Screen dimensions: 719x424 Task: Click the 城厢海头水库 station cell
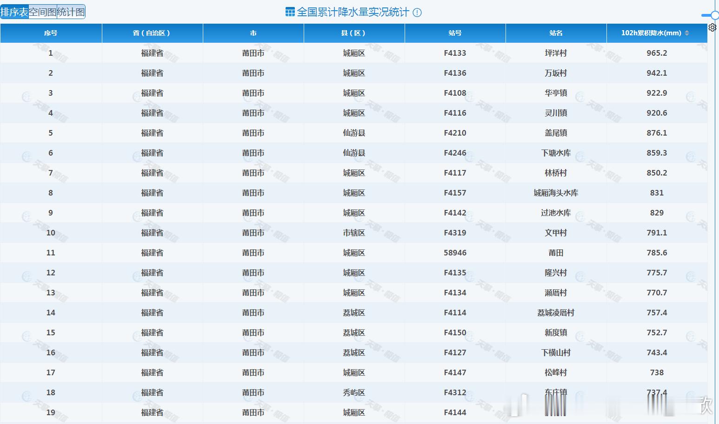tap(556, 193)
